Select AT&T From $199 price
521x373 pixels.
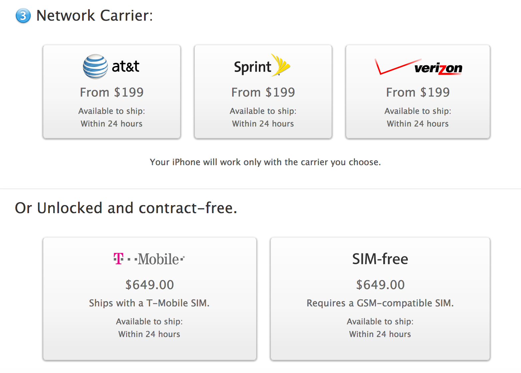coord(112,92)
